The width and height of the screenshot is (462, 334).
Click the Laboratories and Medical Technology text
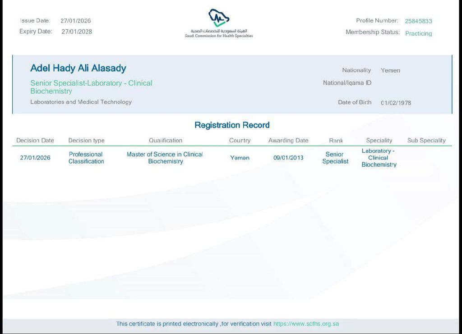click(x=81, y=102)
